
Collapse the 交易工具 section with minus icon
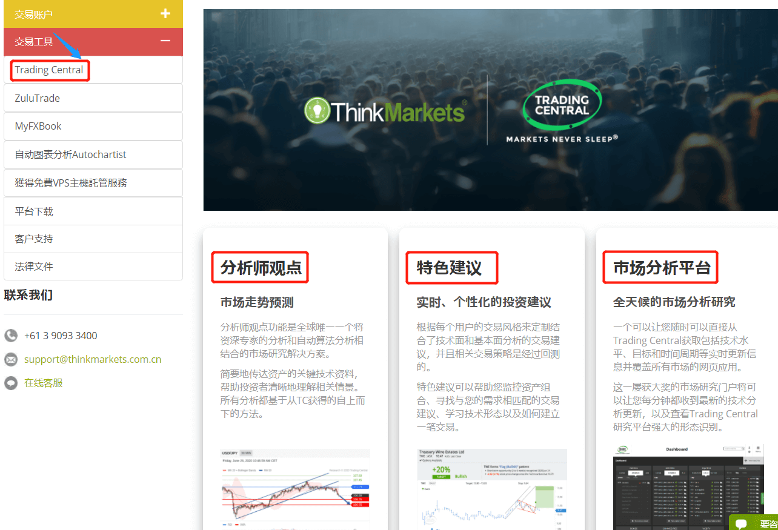tap(165, 41)
